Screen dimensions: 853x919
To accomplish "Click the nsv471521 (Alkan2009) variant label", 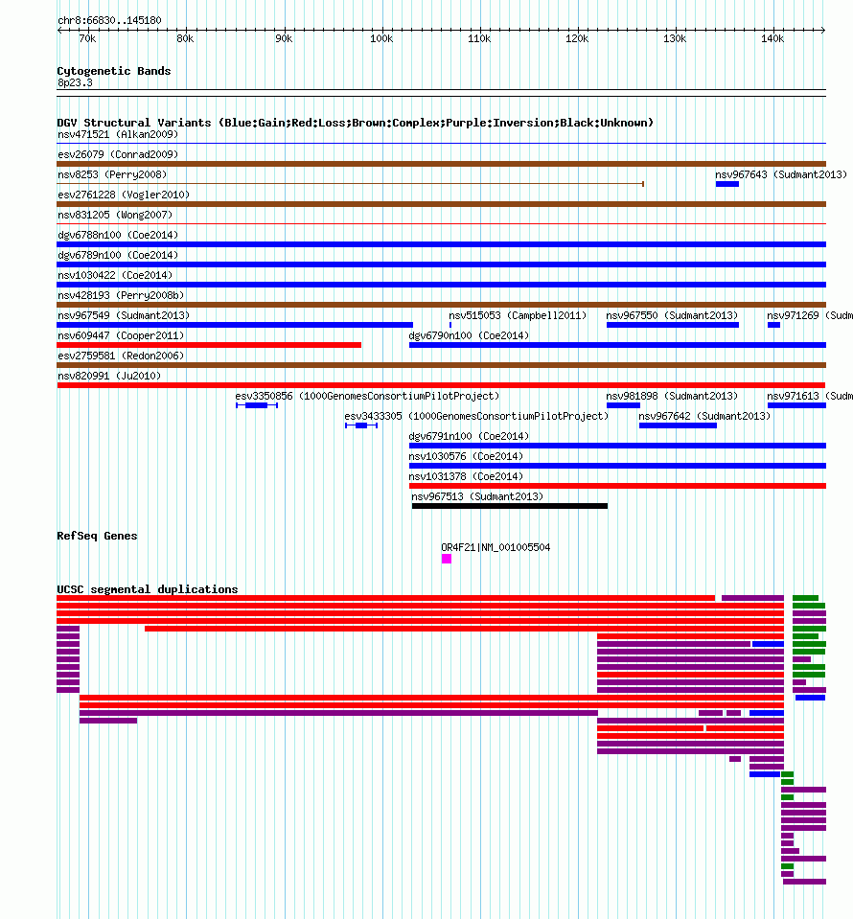I will (118, 134).
